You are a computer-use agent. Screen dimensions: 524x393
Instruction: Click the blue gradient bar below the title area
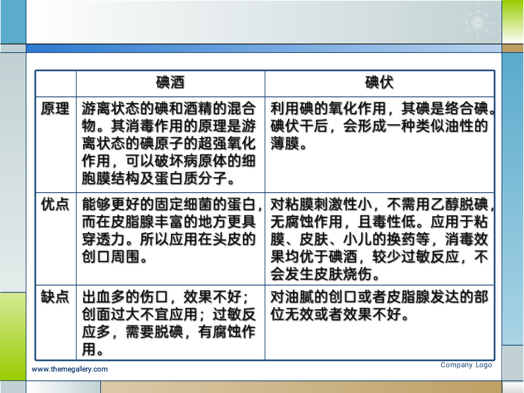click(x=264, y=48)
